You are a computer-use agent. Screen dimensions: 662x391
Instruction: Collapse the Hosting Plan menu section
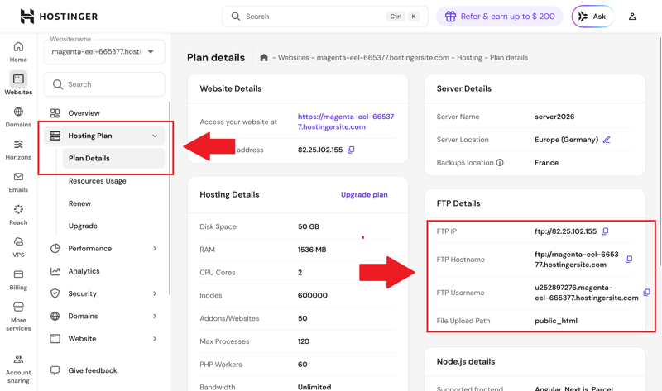155,136
